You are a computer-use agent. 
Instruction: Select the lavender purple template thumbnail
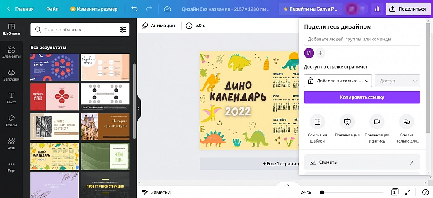[55, 185]
